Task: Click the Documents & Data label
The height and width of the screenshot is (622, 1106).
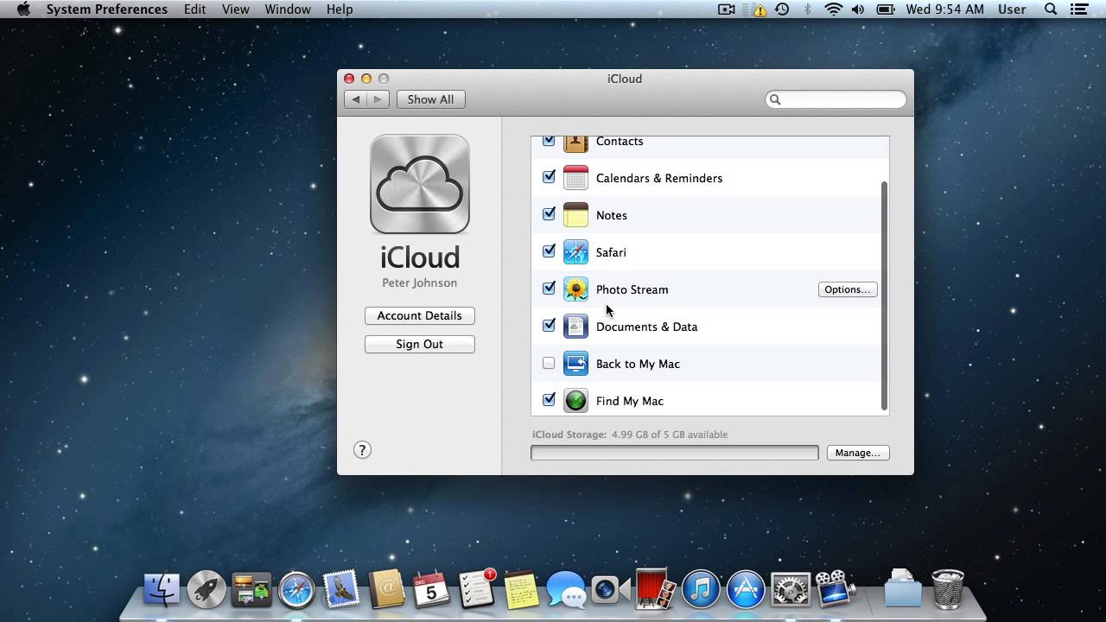Action: [646, 327]
